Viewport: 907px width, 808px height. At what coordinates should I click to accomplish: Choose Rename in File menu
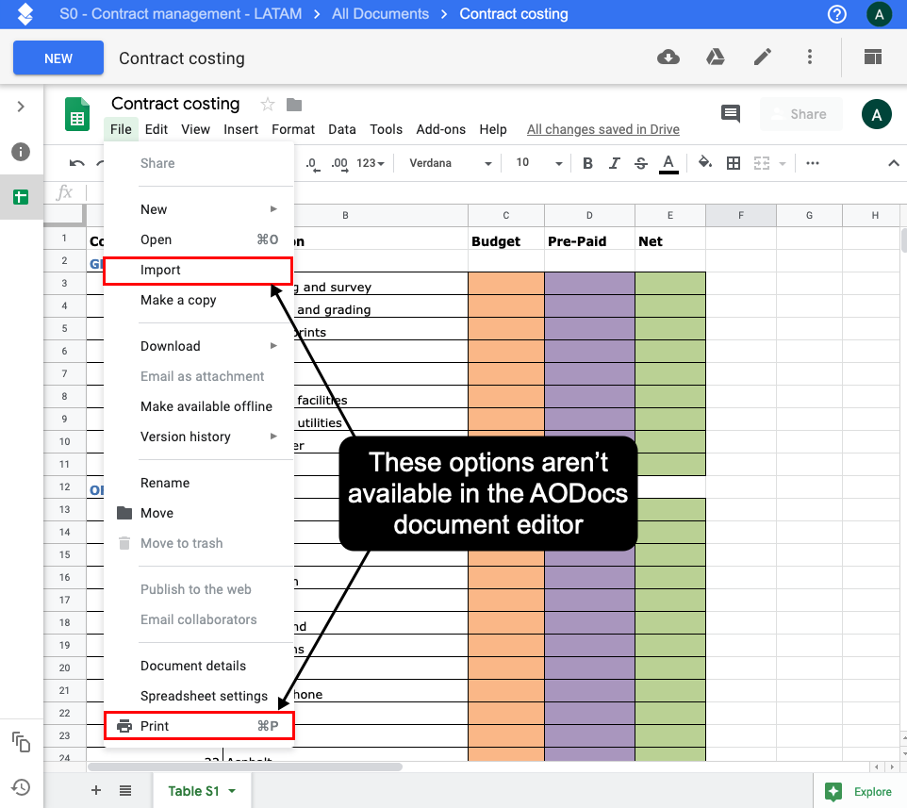(x=199, y=483)
